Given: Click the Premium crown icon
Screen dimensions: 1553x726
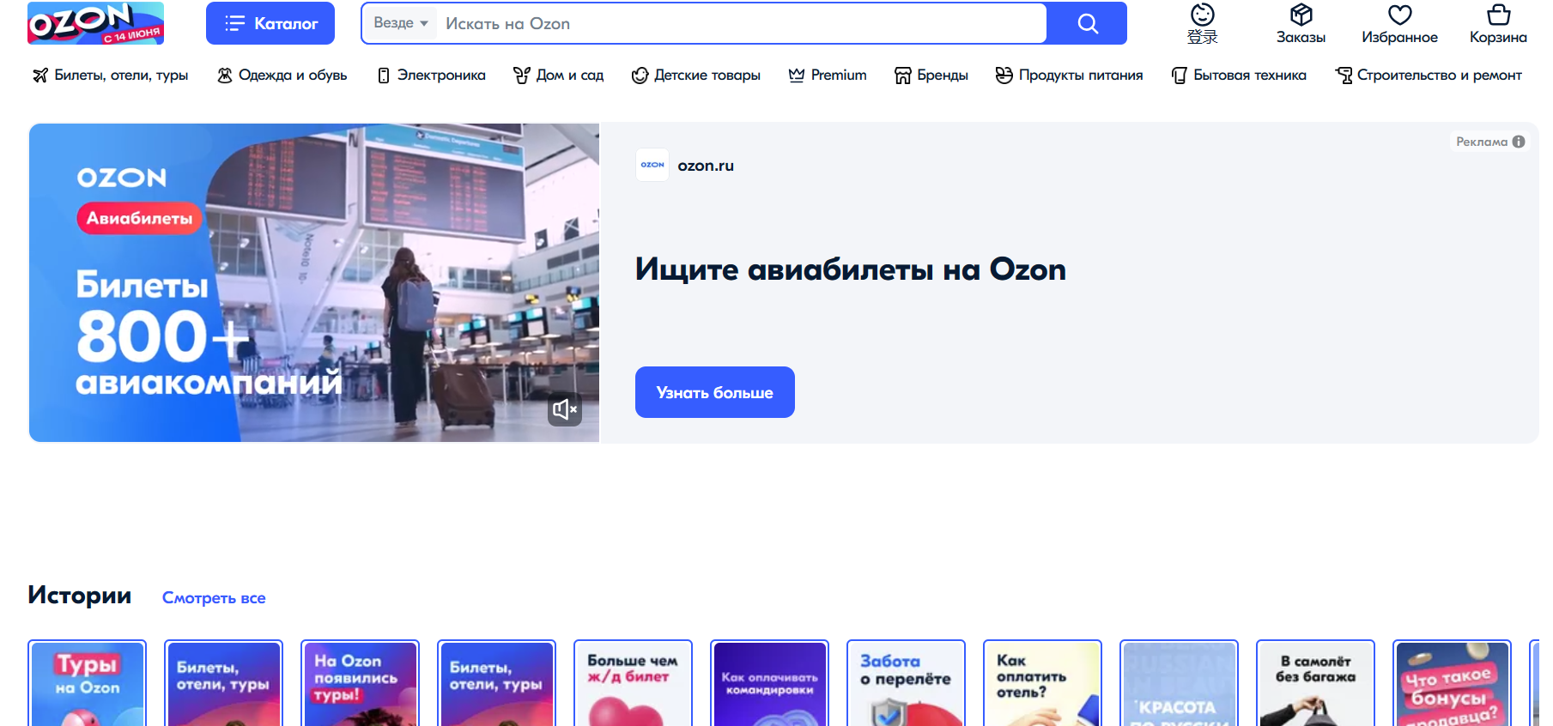Looking at the screenshot, I should pos(797,76).
